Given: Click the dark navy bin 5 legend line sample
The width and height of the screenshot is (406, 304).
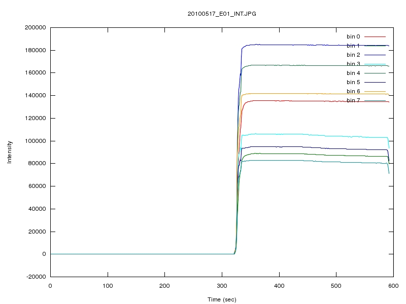Looking at the screenshot, I should tap(375, 82).
